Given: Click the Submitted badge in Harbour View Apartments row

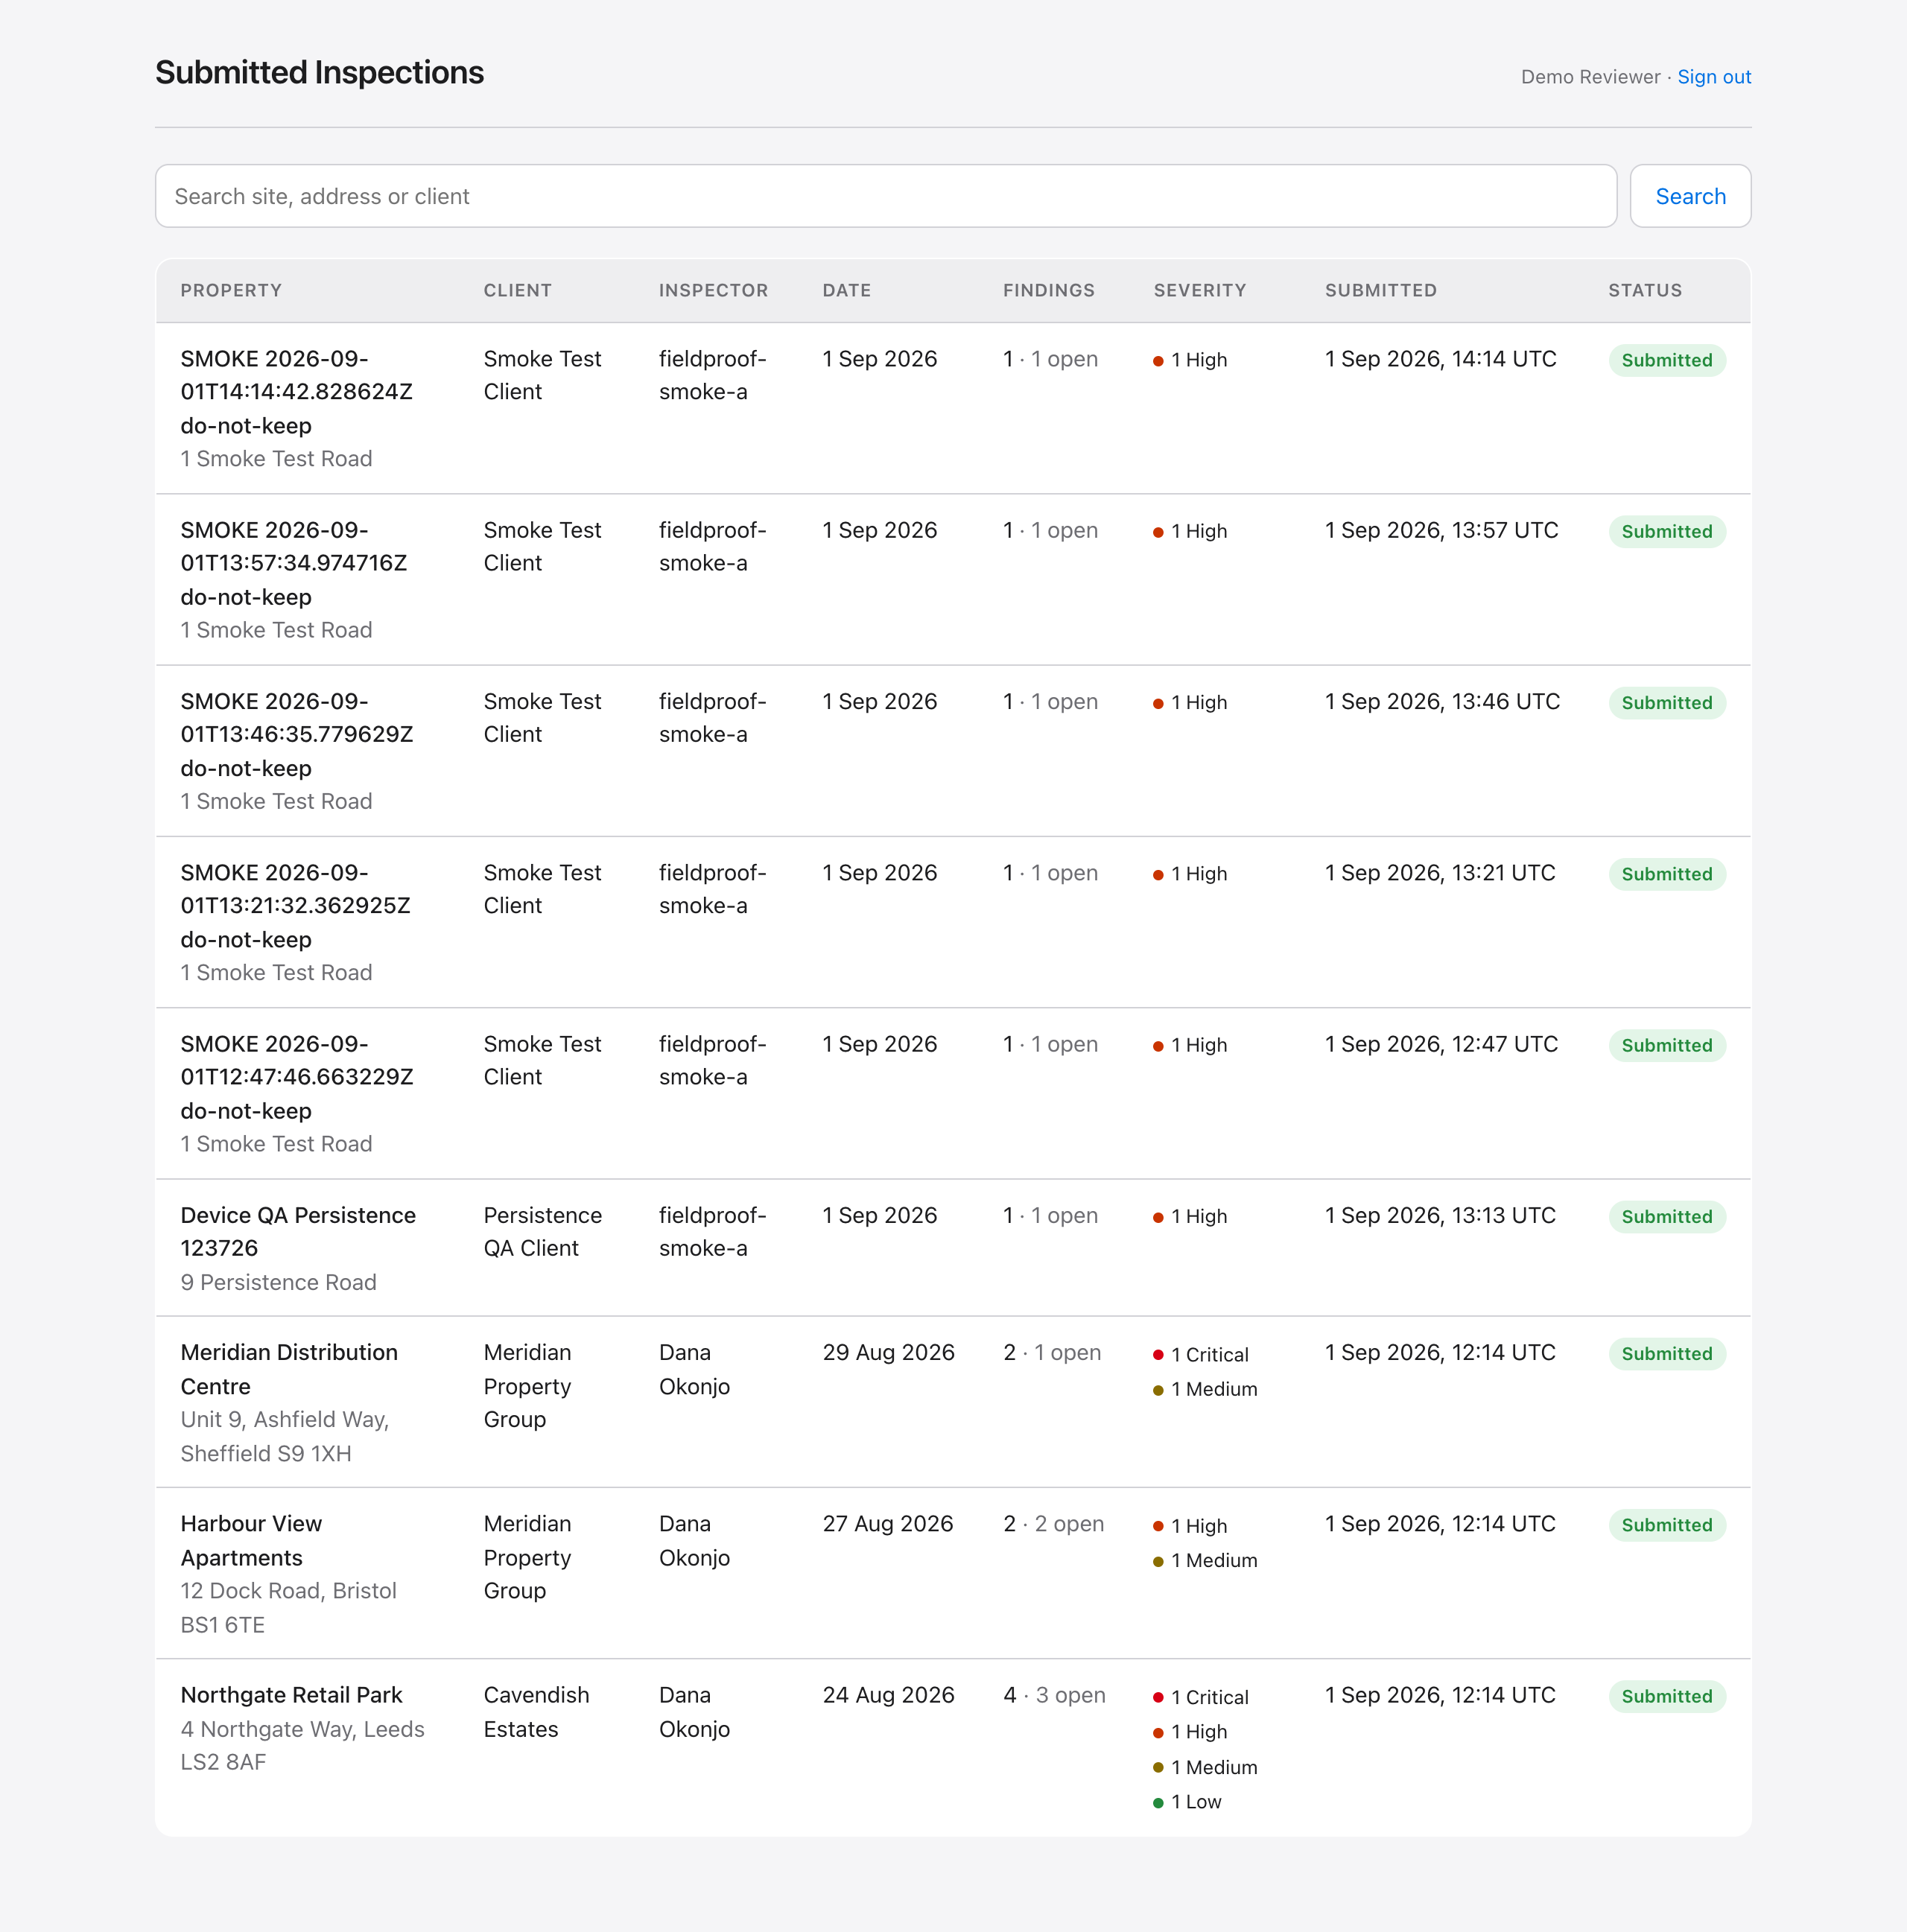Looking at the screenshot, I should coord(1667,1524).
